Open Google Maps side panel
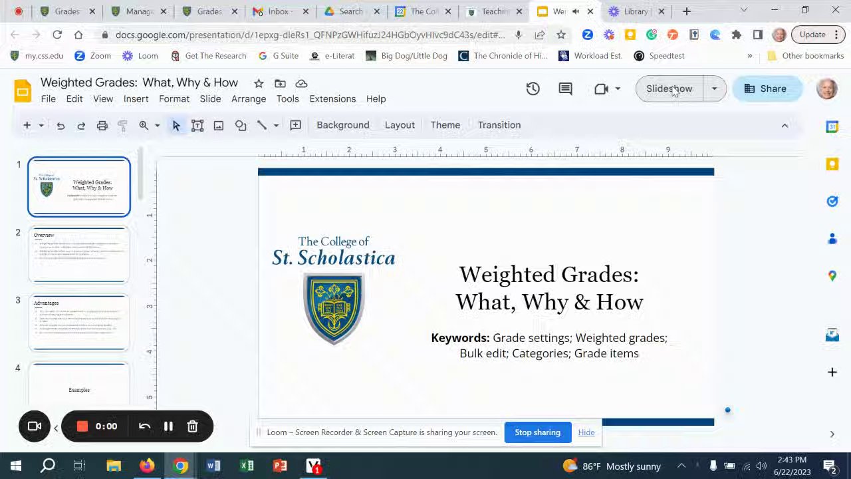This screenshot has height=479, width=851. click(832, 276)
